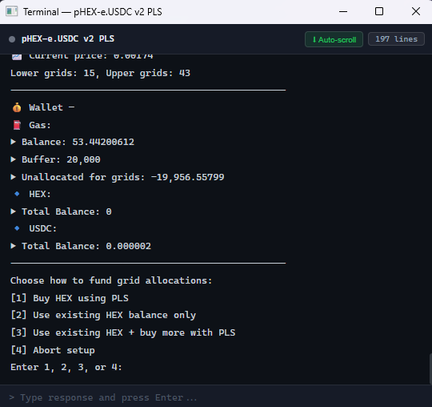Click 'Choose how to fund grid allocations:'
The width and height of the screenshot is (432, 407).
coord(111,280)
